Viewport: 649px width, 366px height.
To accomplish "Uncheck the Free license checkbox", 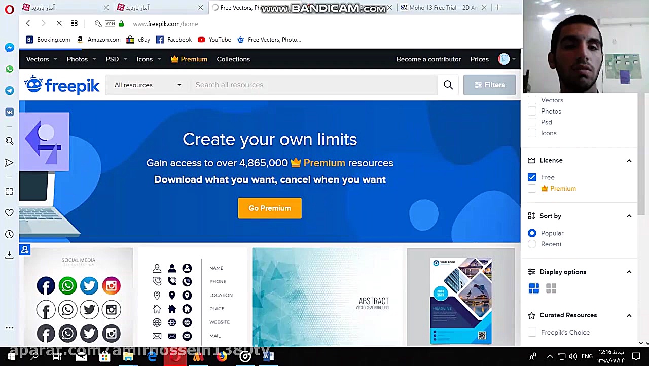I will (532, 177).
